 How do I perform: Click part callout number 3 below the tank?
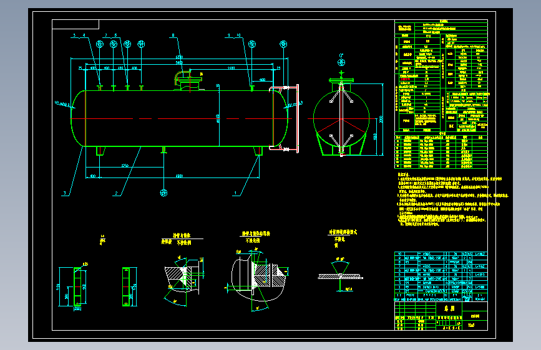pos(64,193)
